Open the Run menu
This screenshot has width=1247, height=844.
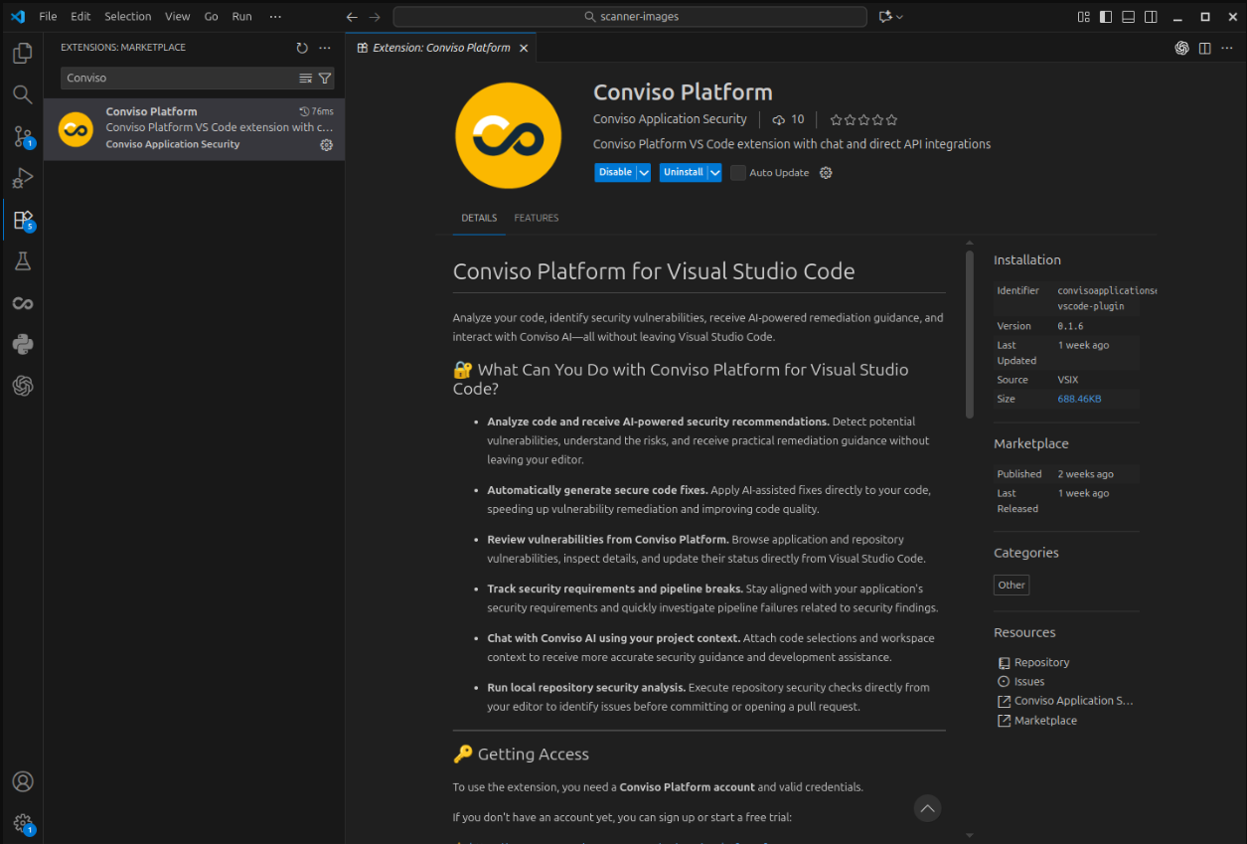[241, 17]
